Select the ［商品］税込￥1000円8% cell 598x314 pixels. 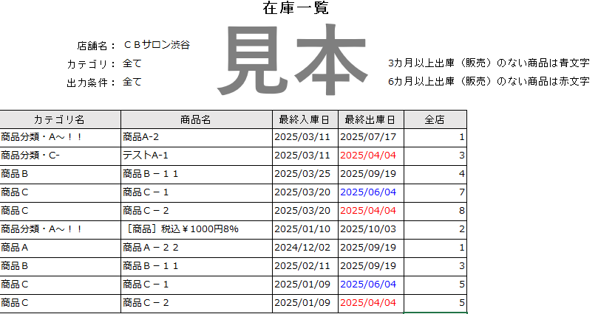[x=181, y=229]
